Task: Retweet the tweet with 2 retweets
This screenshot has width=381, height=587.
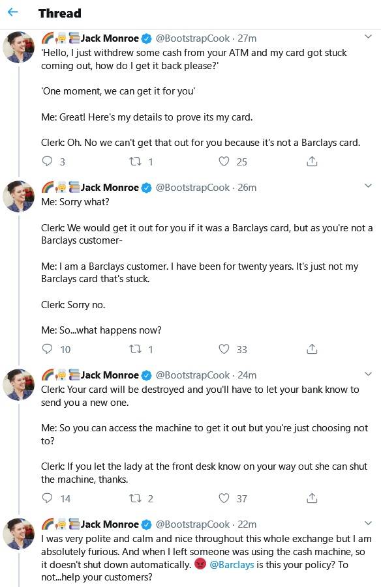Action: click(135, 498)
